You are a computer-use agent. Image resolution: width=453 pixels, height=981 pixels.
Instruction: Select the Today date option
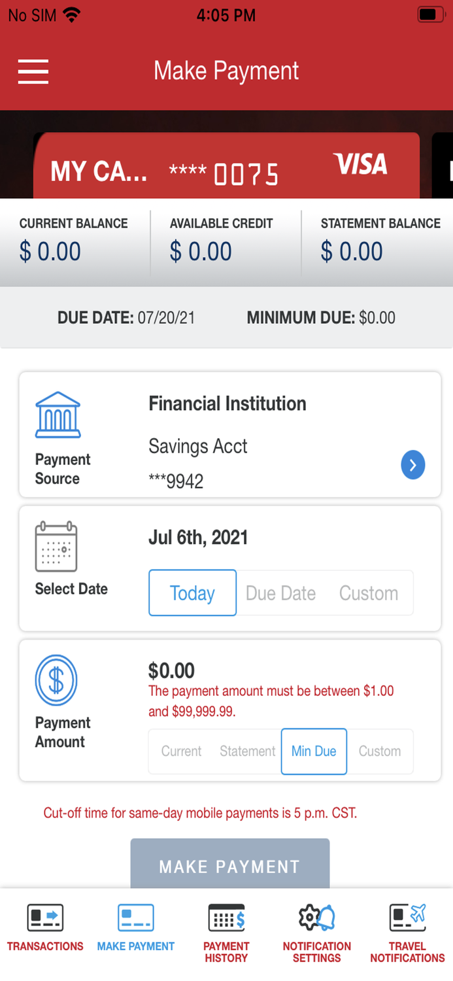pos(192,593)
